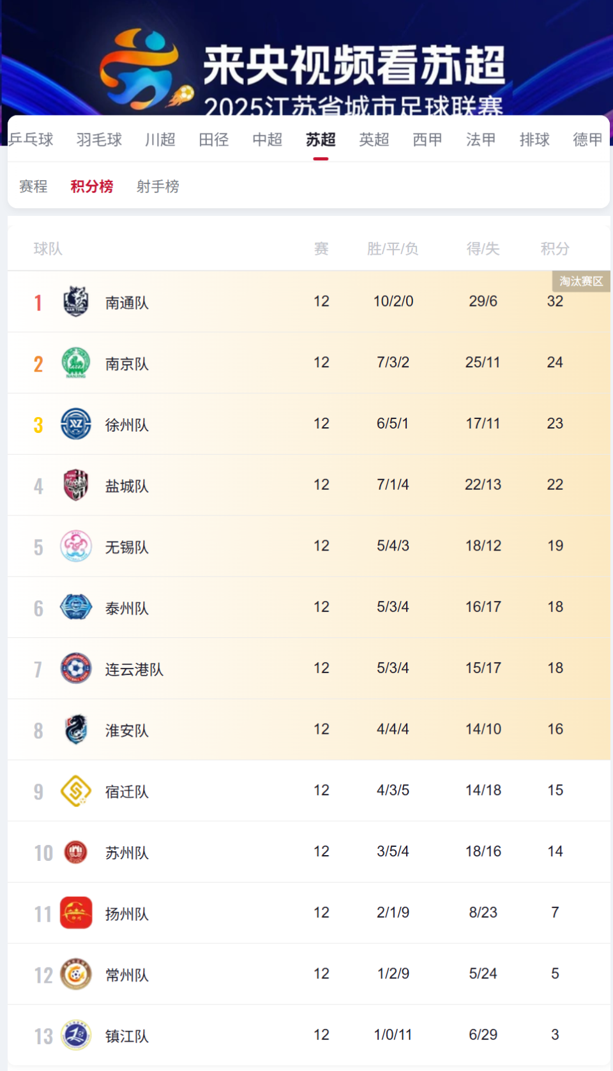Open the 赛程 schedule sub-tab
The image size is (613, 1071).
click(x=33, y=186)
